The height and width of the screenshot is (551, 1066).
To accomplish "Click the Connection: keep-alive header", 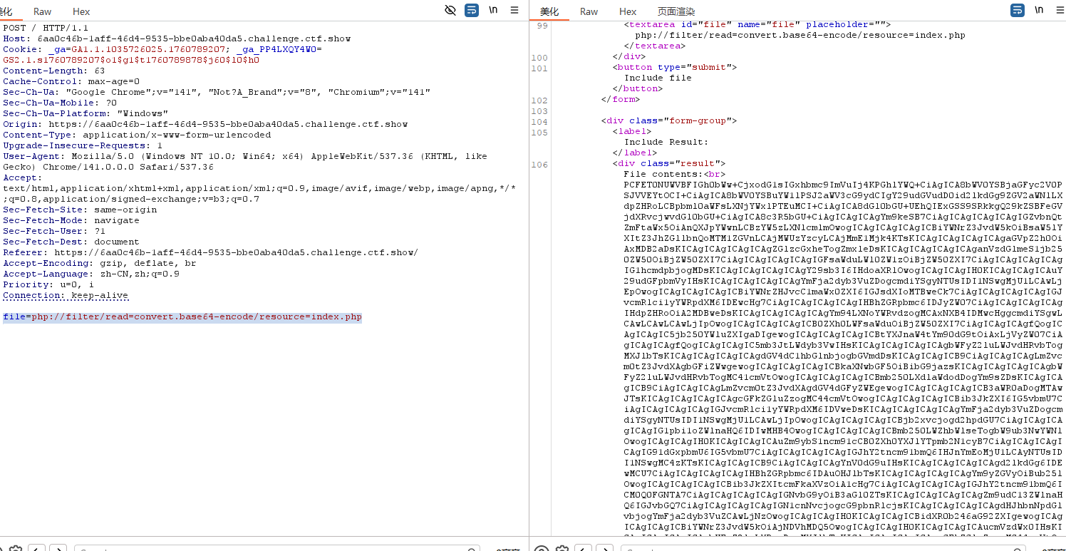I will (x=66, y=295).
